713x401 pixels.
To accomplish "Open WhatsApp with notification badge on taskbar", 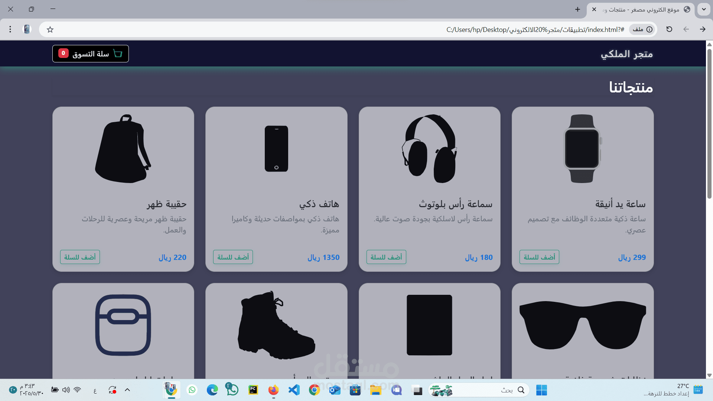I will (x=232, y=389).
